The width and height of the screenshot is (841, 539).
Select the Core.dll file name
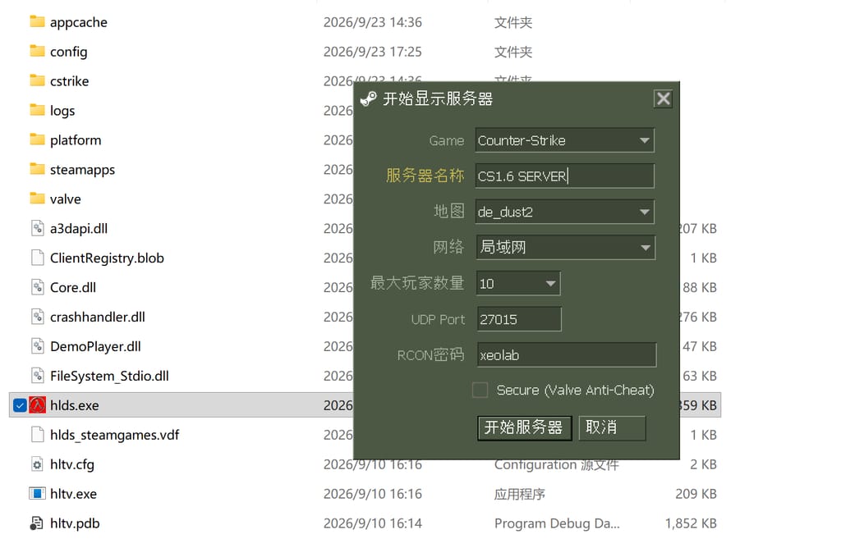[73, 288]
